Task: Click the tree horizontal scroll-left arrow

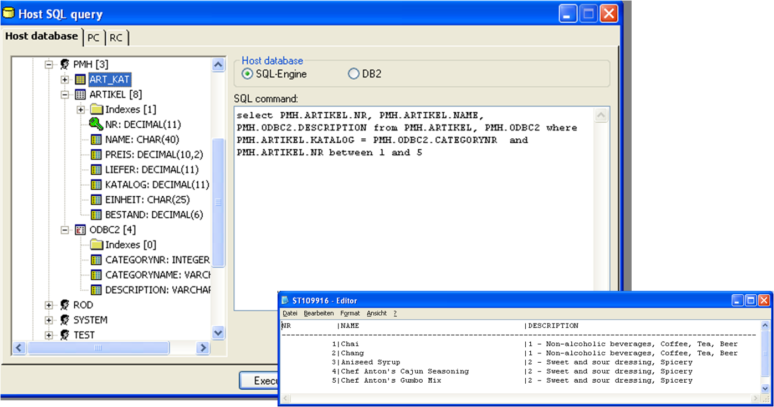Action: point(19,347)
